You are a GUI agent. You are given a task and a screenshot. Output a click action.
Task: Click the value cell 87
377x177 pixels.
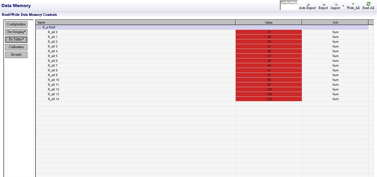269,85
